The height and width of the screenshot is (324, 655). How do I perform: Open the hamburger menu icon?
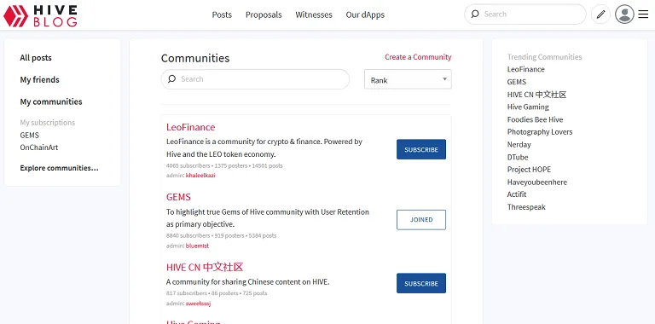[x=643, y=14]
